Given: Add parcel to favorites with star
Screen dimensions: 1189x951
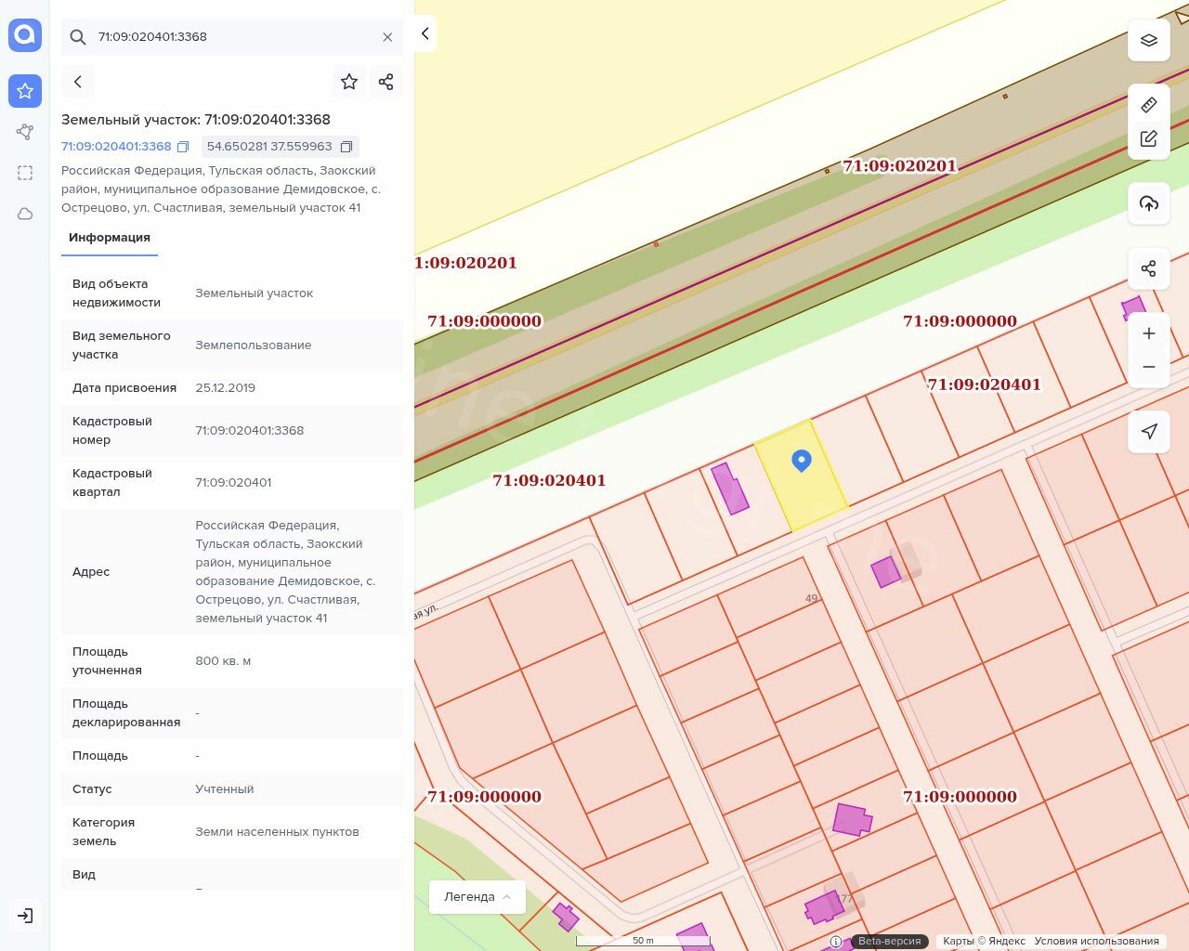Looking at the screenshot, I should click(x=349, y=82).
